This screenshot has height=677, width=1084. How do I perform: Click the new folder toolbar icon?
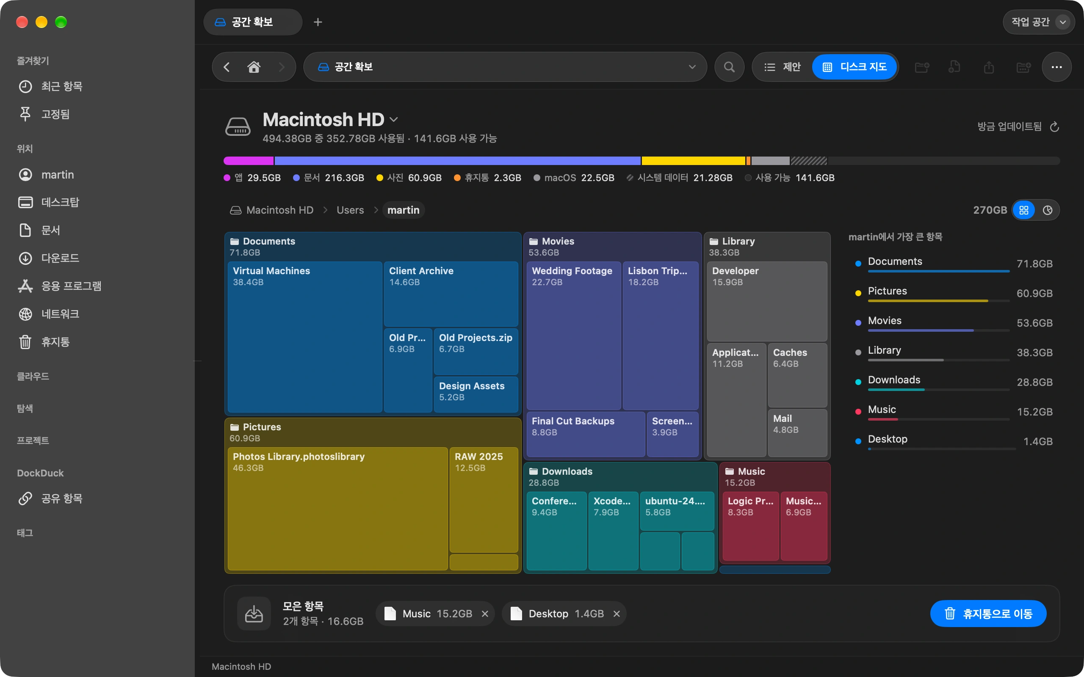(x=921, y=67)
